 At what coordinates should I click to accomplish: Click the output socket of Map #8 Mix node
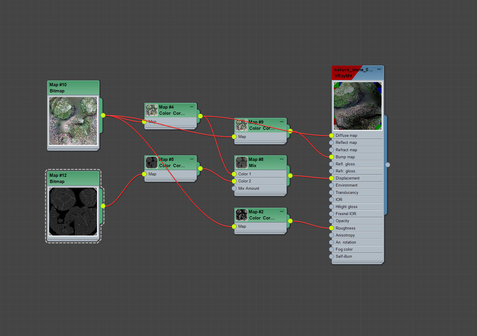[290, 176]
